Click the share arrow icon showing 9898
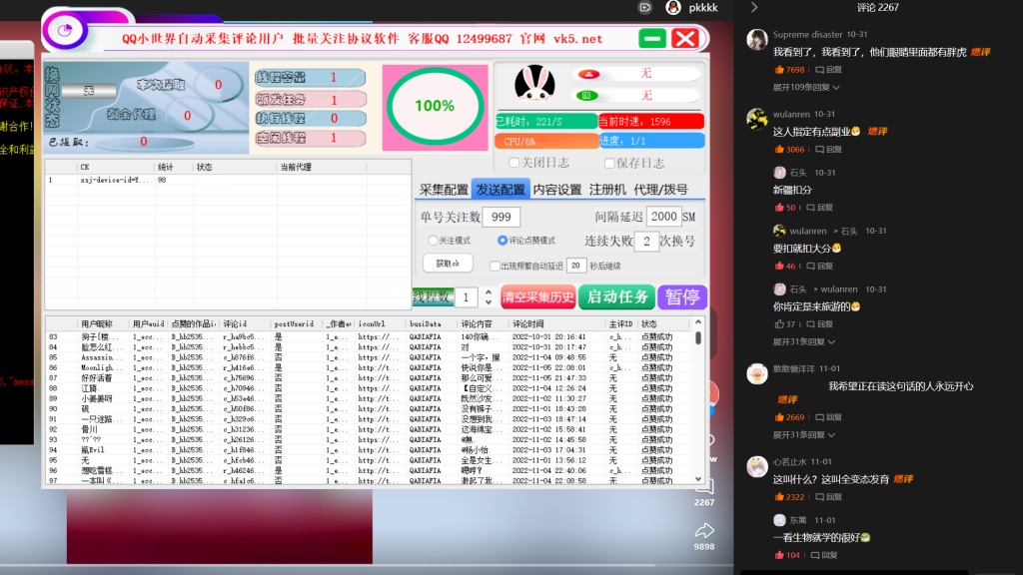This screenshot has width=1023, height=575. [x=706, y=531]
